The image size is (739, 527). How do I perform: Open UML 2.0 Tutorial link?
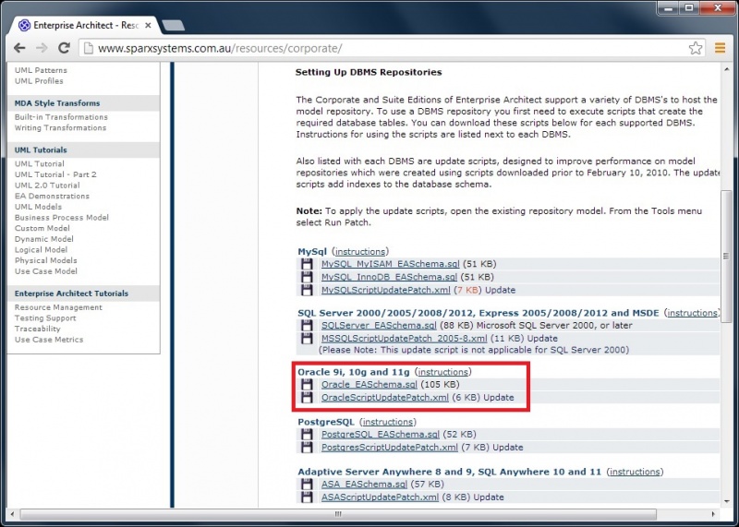click(x=47, y=186)
